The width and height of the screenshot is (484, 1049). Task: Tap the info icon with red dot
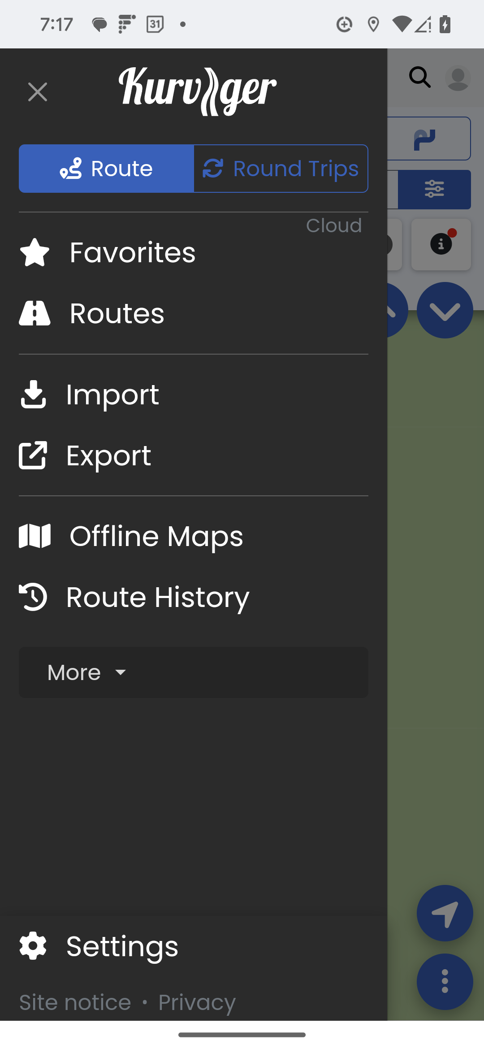pyautogui.click(x=441, y=244)
